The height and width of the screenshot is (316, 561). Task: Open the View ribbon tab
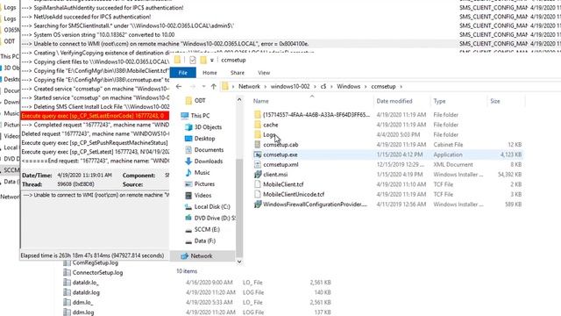point(264,73)
